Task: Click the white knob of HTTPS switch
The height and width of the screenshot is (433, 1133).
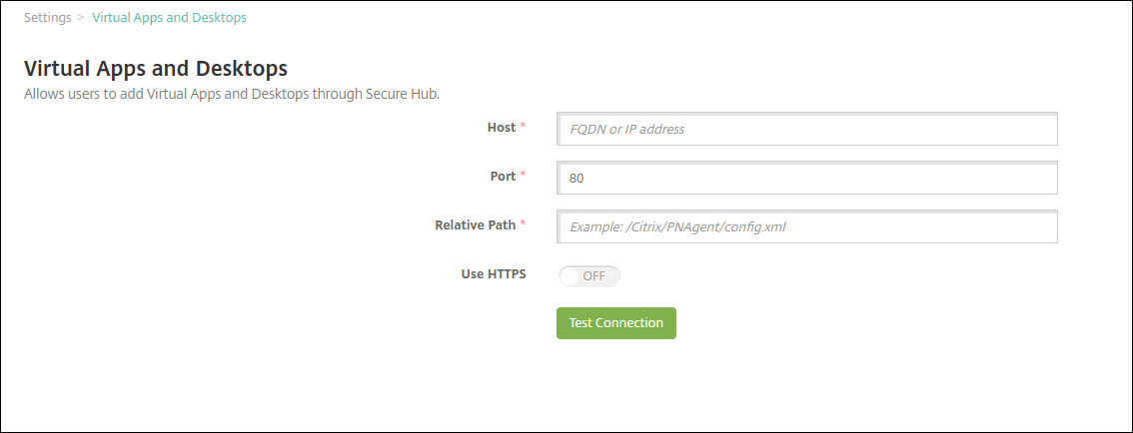Action: (570, 276)
